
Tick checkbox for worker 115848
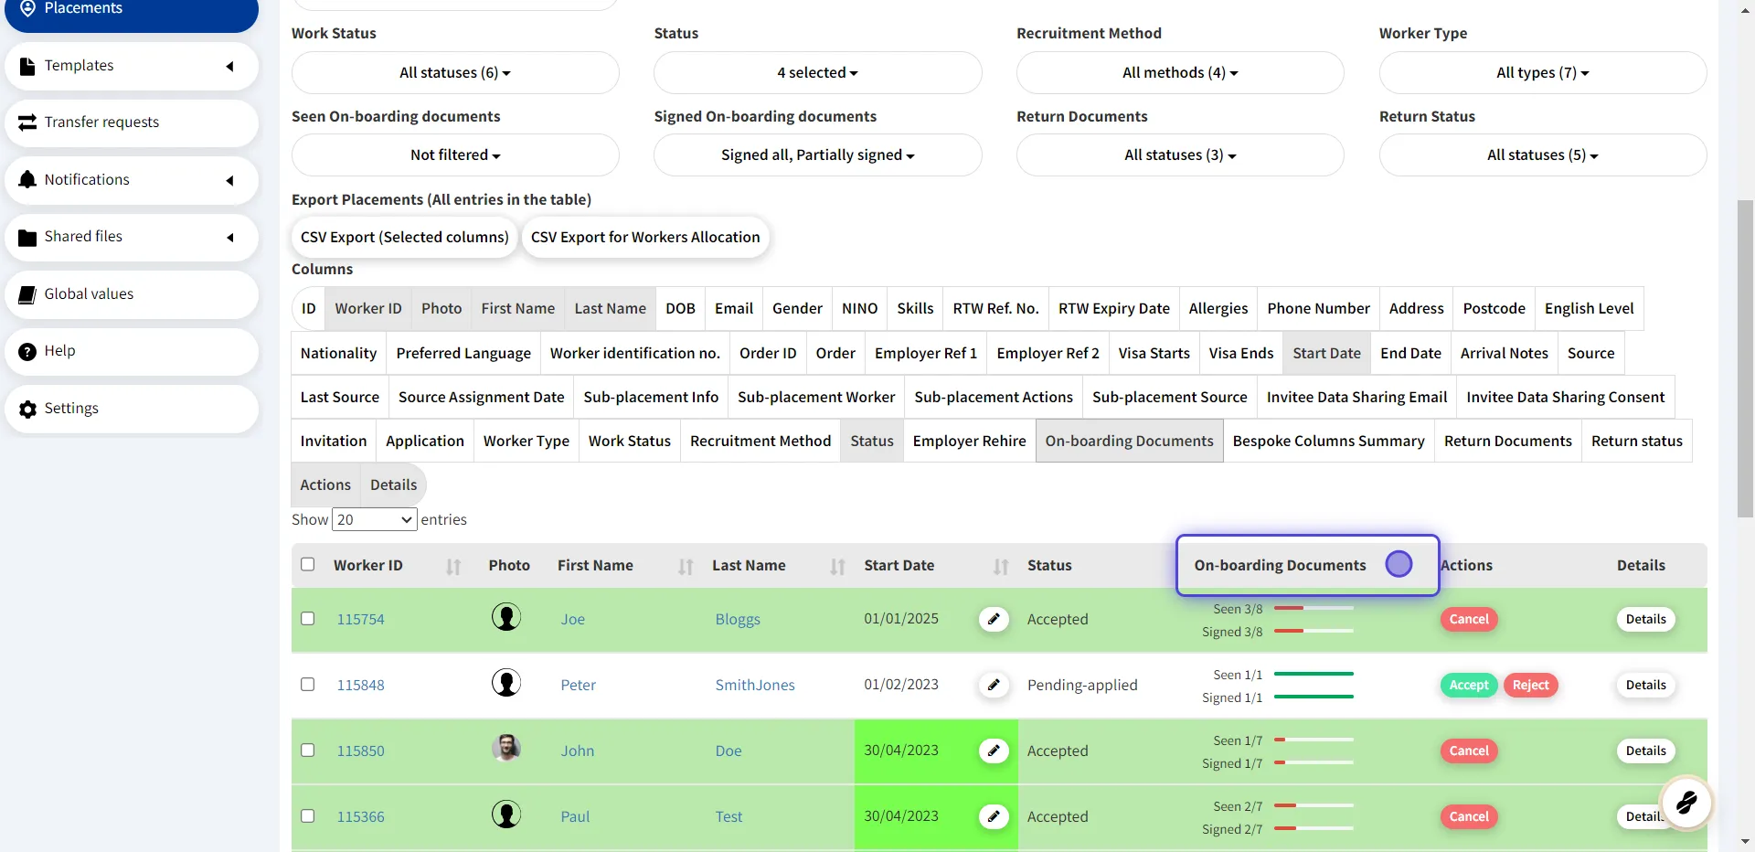pos(308,684)
